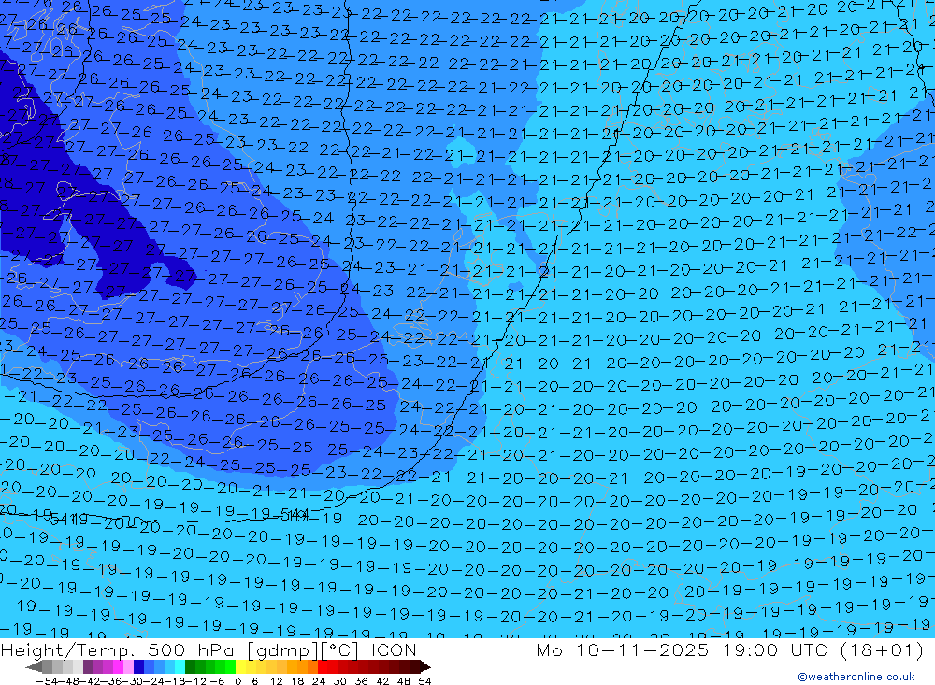This screenshot has height=685, width=935.
Task: Click the dark purple legend swatch above -42
Action: click(88, 667)
